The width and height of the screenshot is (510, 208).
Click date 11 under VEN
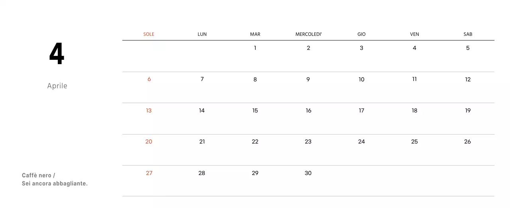click(x=414, y=79)
